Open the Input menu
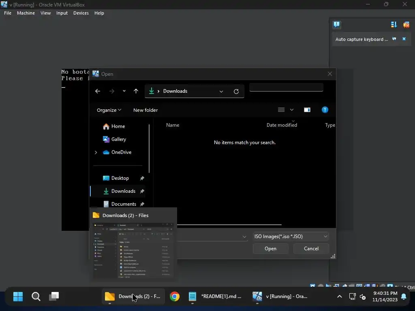Image resolution: width=415 pixels, height=311 pixels. point(62,13)
